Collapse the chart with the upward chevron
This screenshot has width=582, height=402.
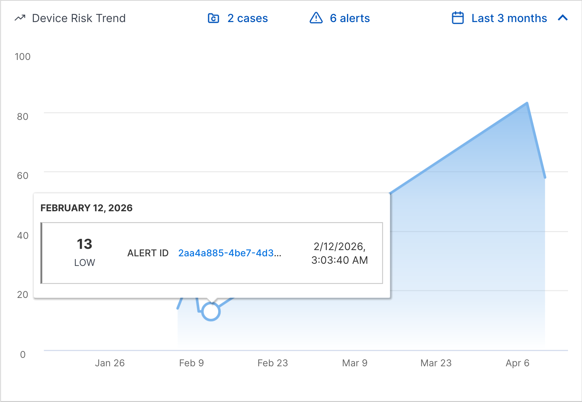(x=563, y=18)
